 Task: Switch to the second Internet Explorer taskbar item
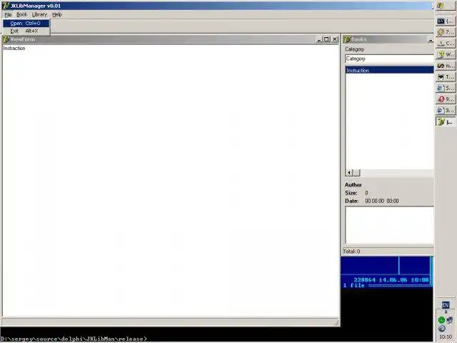[446, 110]
